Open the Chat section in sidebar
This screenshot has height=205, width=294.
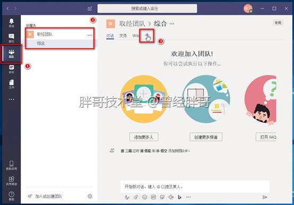[x=12, y=38]
